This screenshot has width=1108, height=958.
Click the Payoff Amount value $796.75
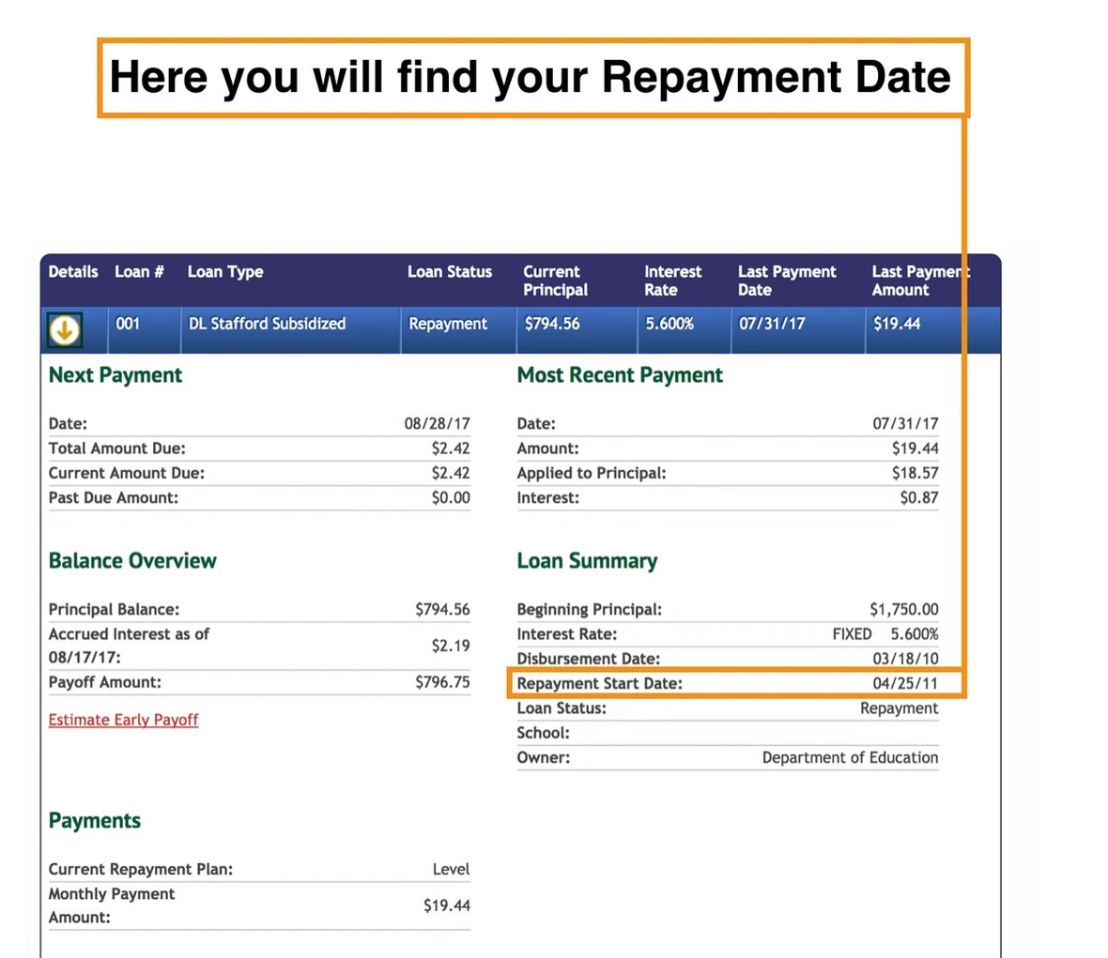[x=441, y=682]
